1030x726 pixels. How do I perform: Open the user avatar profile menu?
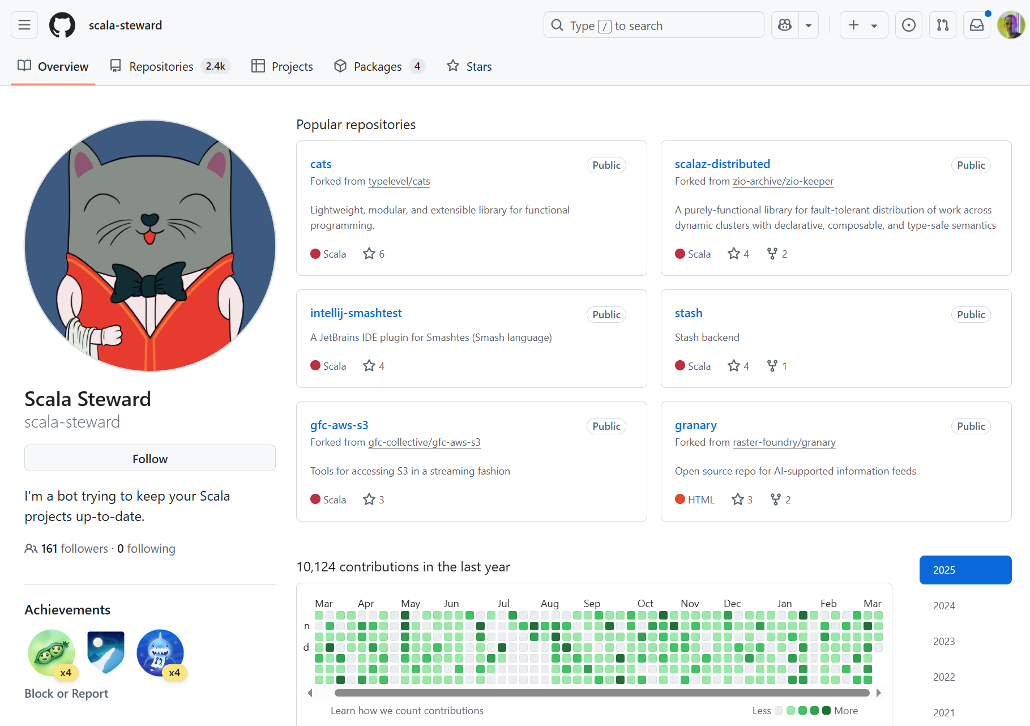pyautogui.click(x=1011, y=25)
